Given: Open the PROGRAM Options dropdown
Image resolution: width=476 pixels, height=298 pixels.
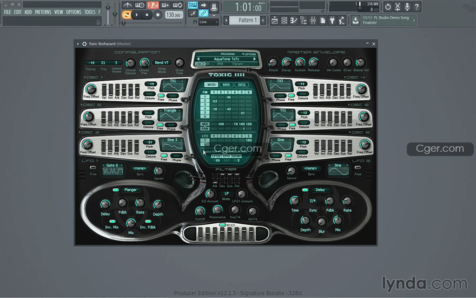Looking at the screenshot, I should coord(249,54).
